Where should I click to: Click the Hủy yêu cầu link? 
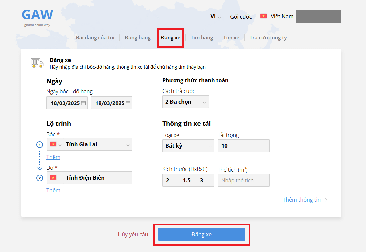pos(133,234)
